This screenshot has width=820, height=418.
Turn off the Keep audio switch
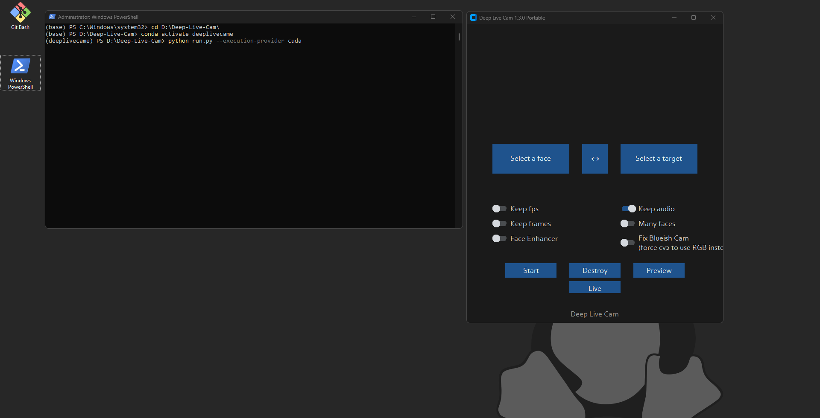628,209
